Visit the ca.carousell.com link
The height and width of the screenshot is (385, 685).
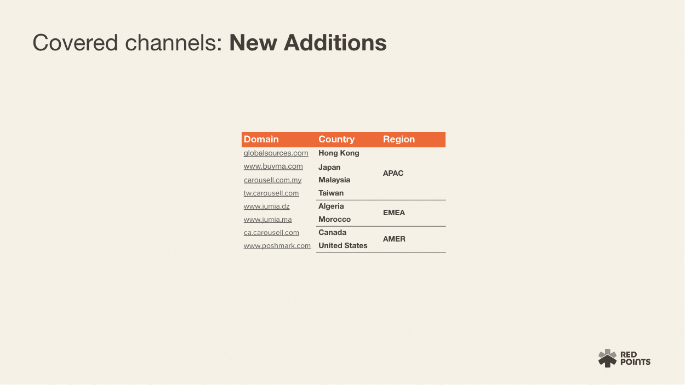coord(271,233)
